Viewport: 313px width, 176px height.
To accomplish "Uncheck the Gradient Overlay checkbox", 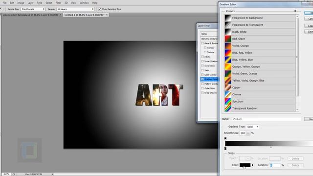I will pos(202,79).
